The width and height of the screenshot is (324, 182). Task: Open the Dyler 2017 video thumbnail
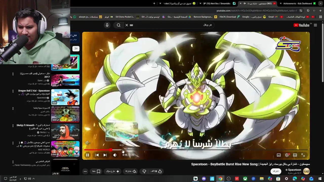coord(65,80)
